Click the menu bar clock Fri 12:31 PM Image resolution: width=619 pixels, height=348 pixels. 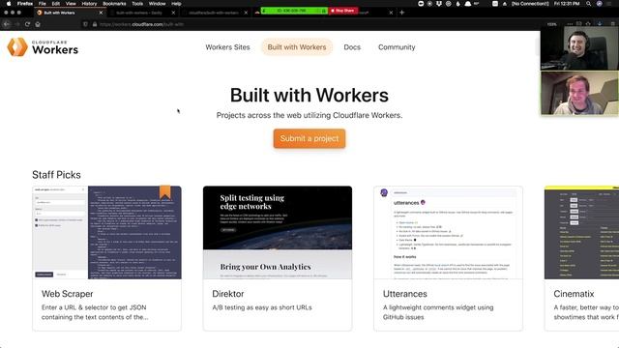tap(567, 4)
